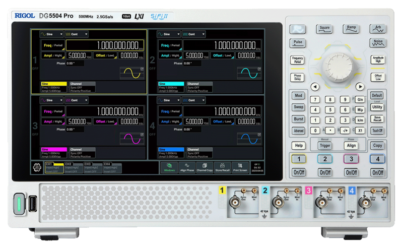Open the Sine dropdown in channel 4
Viewport: 403px width, 250px height.
click(x=169, y=100)
